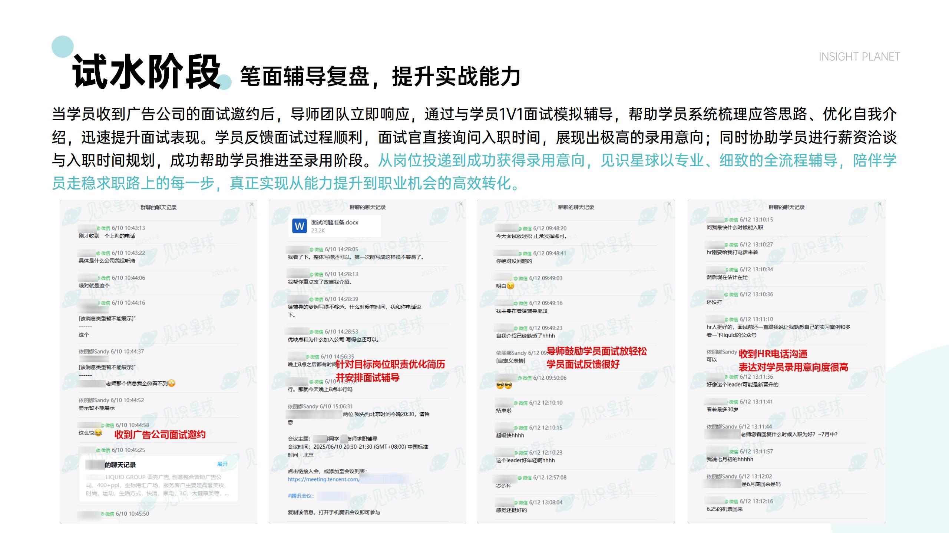
Task: Close the leftmost chat record panel
Action: coord(252,204)
